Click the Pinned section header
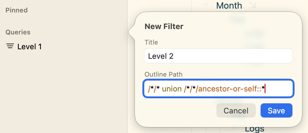This screenshot has width=308, height=133. click(17, 10)
